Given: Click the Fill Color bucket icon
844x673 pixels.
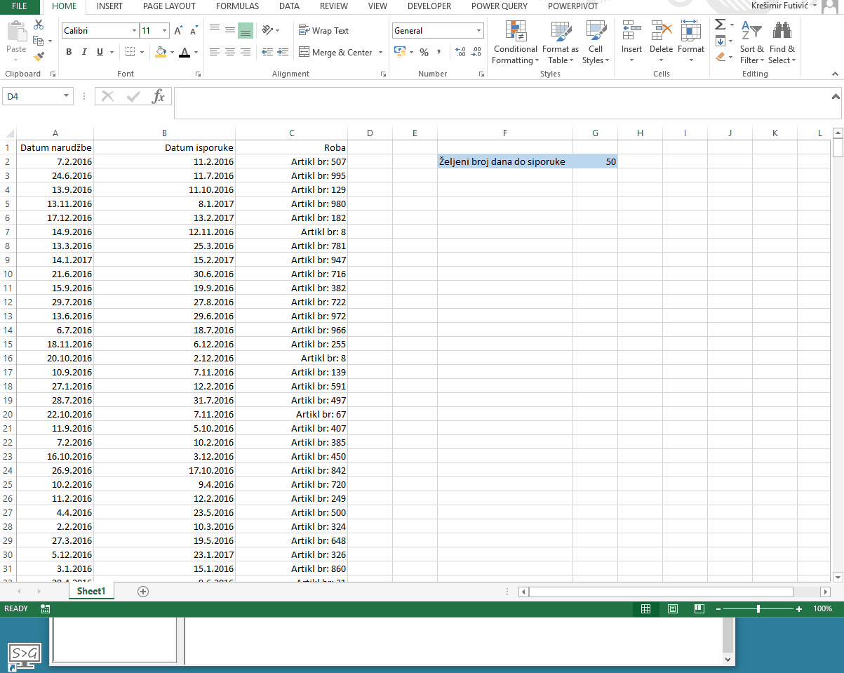Looking at the screenshot, I should [161, 52].
